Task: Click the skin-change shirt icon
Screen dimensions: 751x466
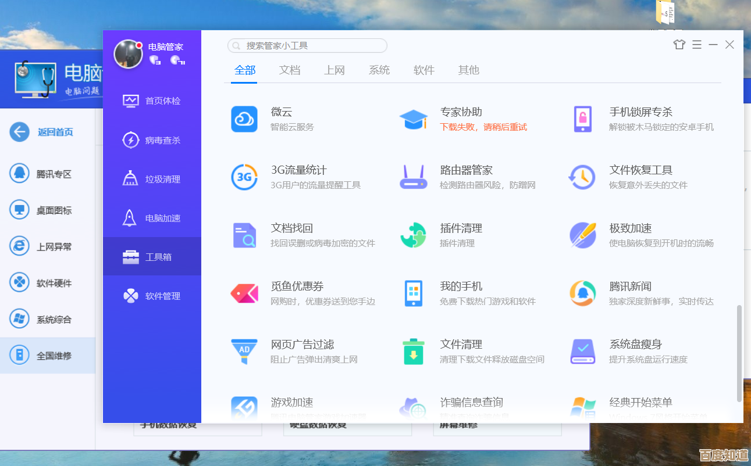Action: coord(679,45)
